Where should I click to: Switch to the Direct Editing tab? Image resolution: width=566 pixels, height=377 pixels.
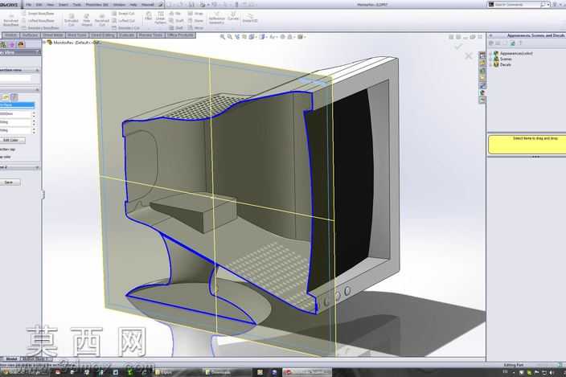coord(103,35)
